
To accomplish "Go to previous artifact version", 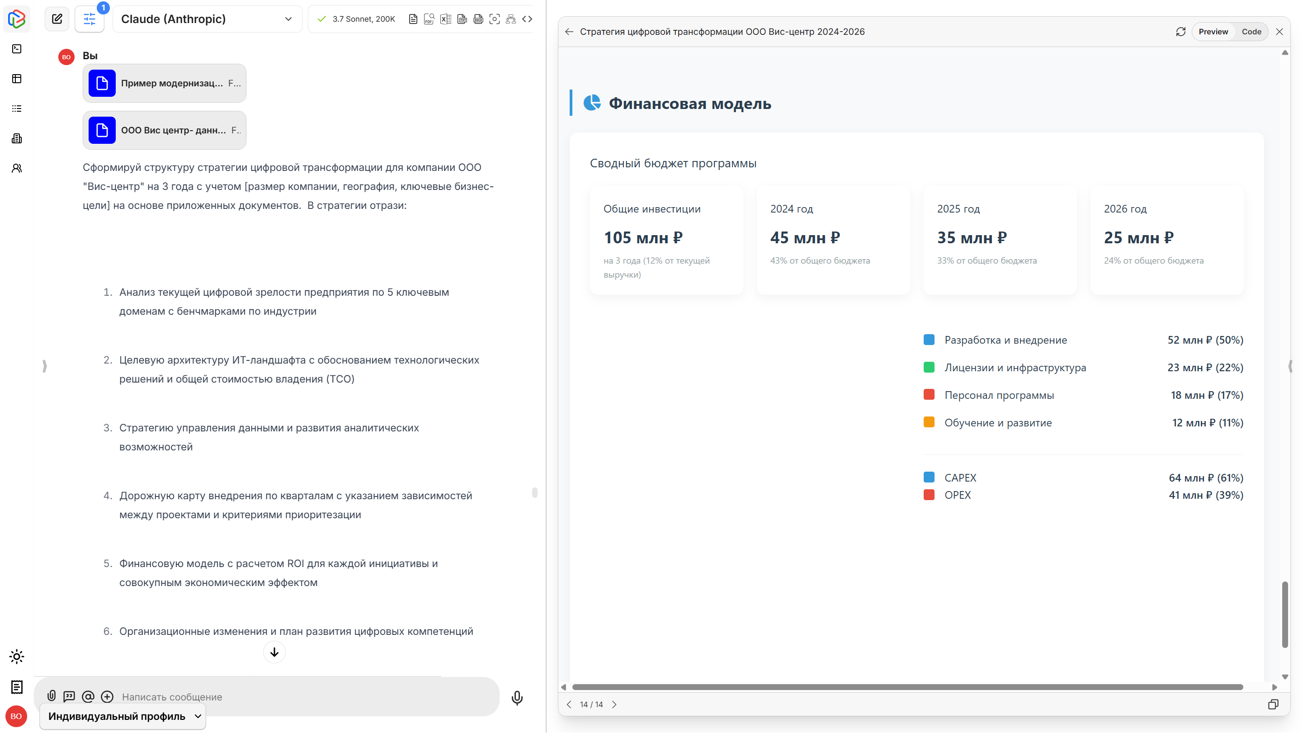I will [569, 704].
